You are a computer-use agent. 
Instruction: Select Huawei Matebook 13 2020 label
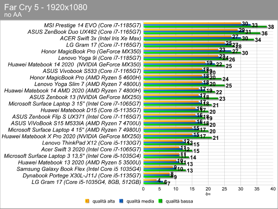point(80,163)
